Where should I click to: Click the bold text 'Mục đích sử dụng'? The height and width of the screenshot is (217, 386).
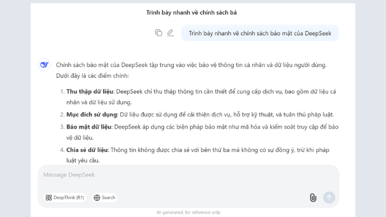[x=91, y=115]
